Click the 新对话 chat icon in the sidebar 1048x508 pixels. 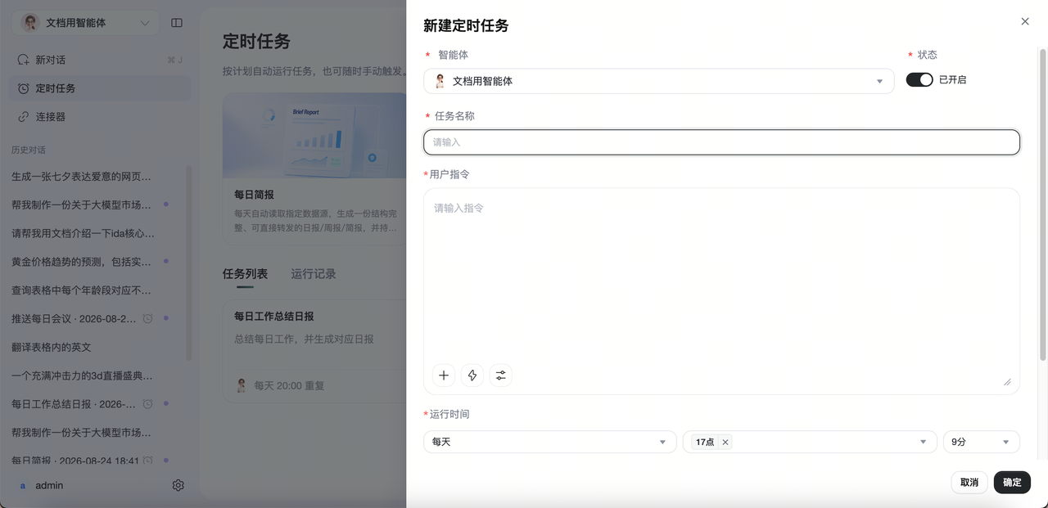click(x=24, y=60)
